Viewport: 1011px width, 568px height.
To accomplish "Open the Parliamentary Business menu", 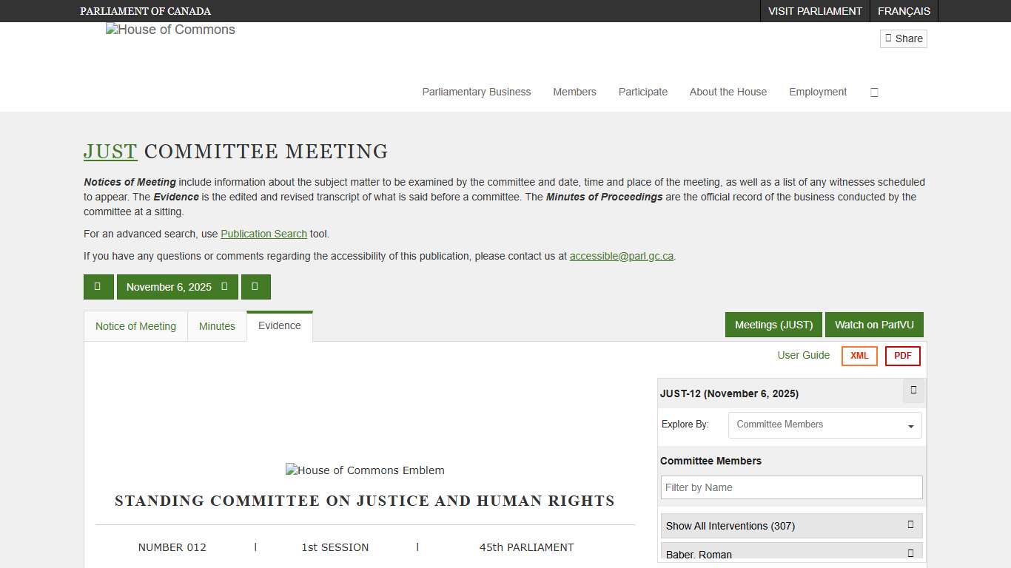I will tap(476, 92).
